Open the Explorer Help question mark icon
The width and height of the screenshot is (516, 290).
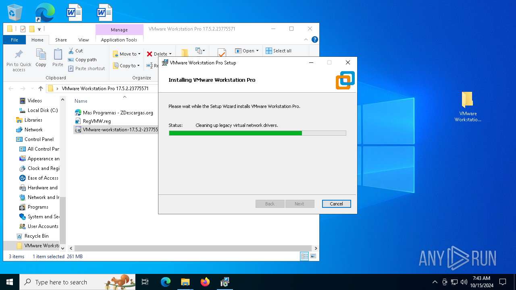point(315,39)
